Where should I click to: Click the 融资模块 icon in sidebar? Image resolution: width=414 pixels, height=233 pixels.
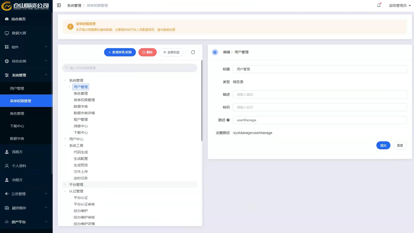pyautogui.click(x=7, y=208)
